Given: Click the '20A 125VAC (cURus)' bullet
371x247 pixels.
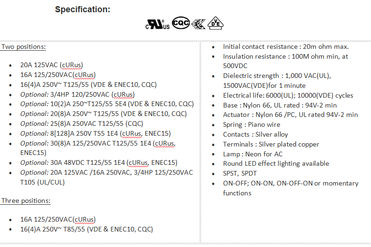Looking at the screenshot, I should (x=52, y=65).
